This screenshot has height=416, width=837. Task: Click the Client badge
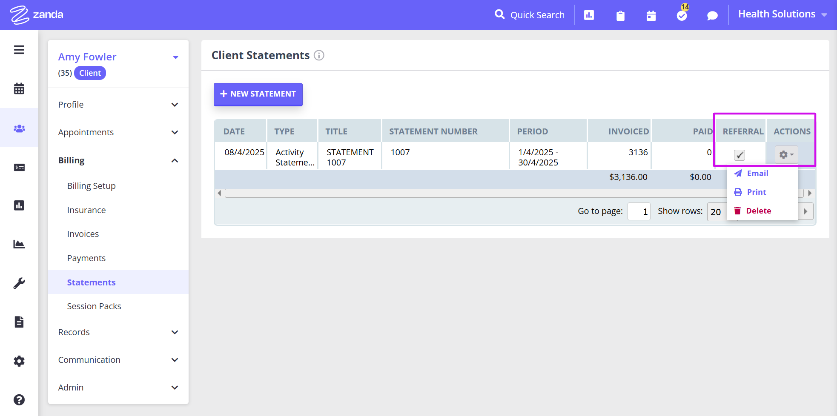[90, 73]
